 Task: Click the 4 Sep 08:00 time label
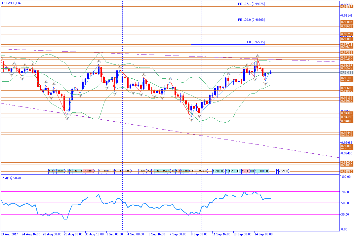click(136, 234)
